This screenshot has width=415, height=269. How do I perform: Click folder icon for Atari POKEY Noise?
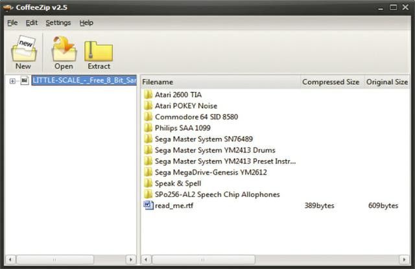click(148, 106)
